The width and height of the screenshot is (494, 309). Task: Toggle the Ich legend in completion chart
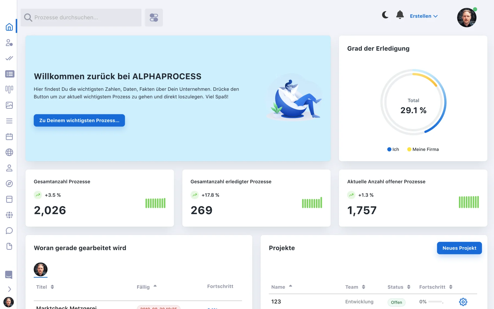[x=393, y=149]
